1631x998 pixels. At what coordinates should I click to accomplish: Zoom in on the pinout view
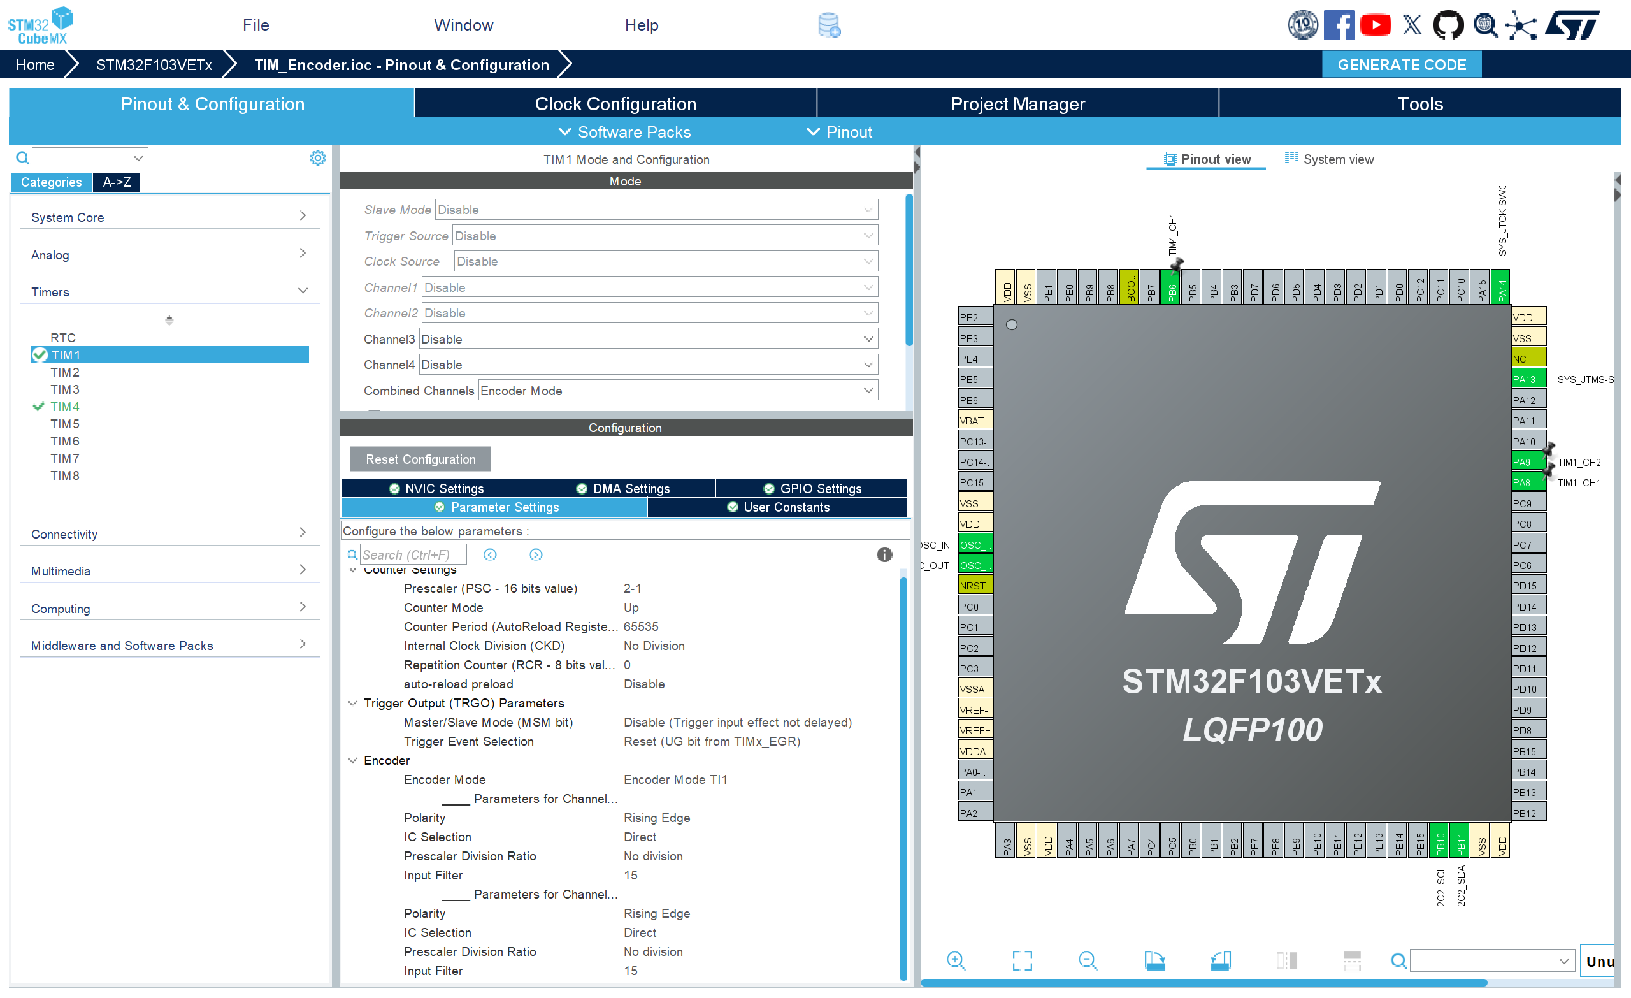point(955,960)
